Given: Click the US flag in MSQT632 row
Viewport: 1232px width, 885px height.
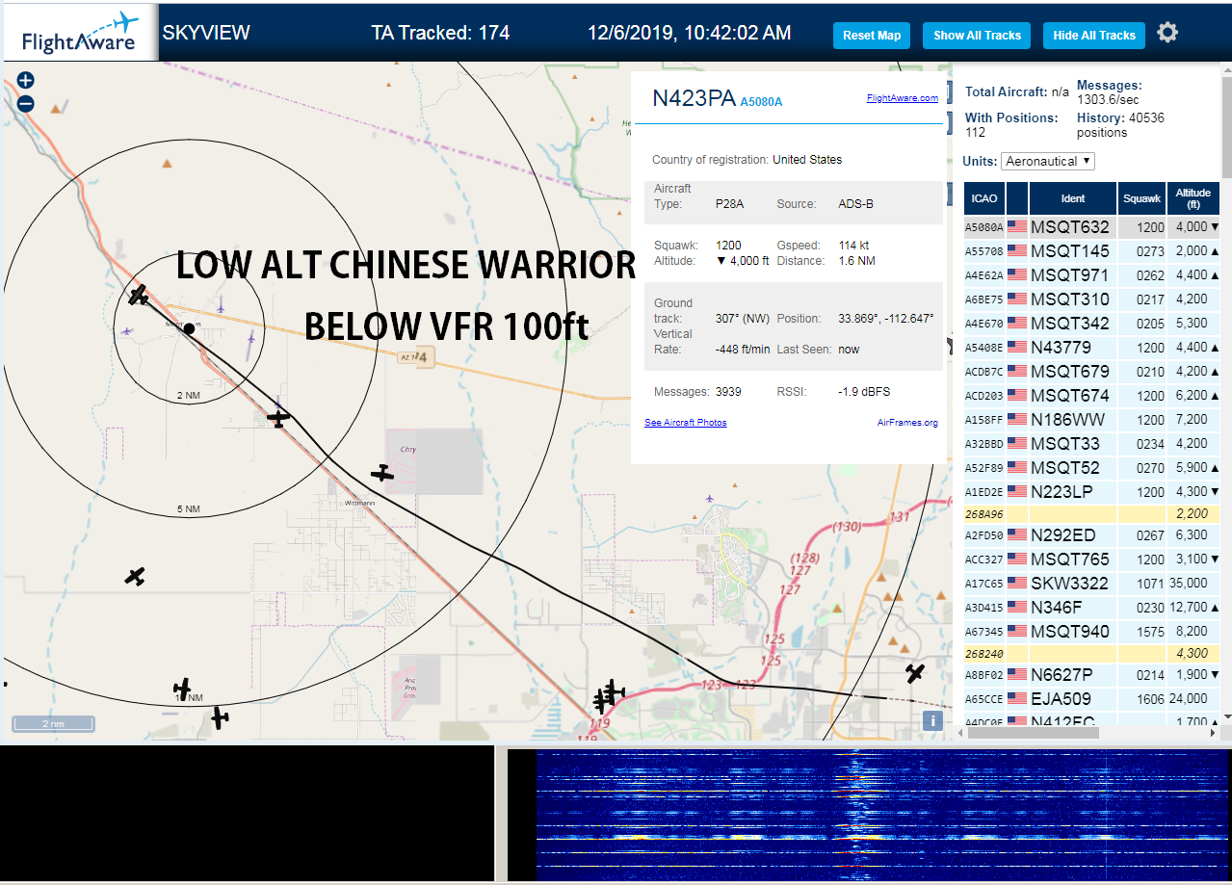Looking at the screenshot, I should [1017, 227].
